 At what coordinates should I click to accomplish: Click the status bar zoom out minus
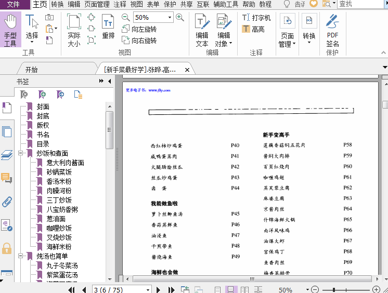(x=315, y=289)
